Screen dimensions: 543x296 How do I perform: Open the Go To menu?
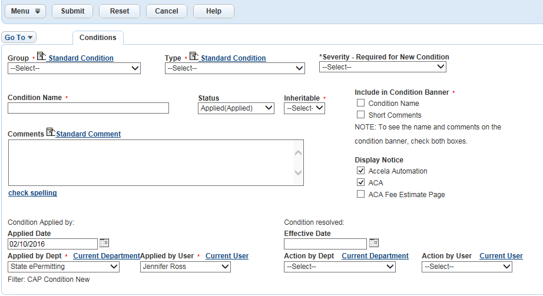pos(19,38)
